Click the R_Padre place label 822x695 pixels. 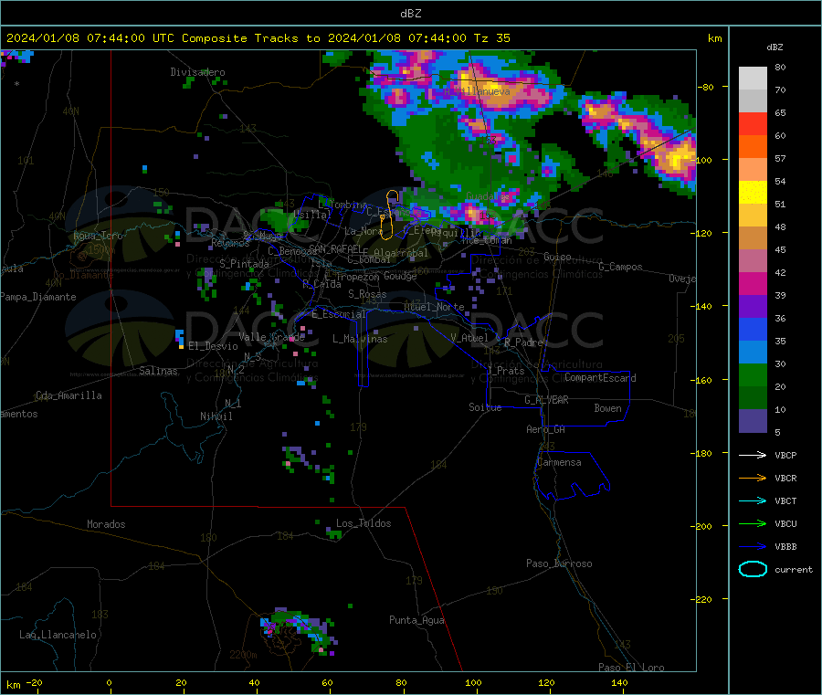click(x=523, y=342)
